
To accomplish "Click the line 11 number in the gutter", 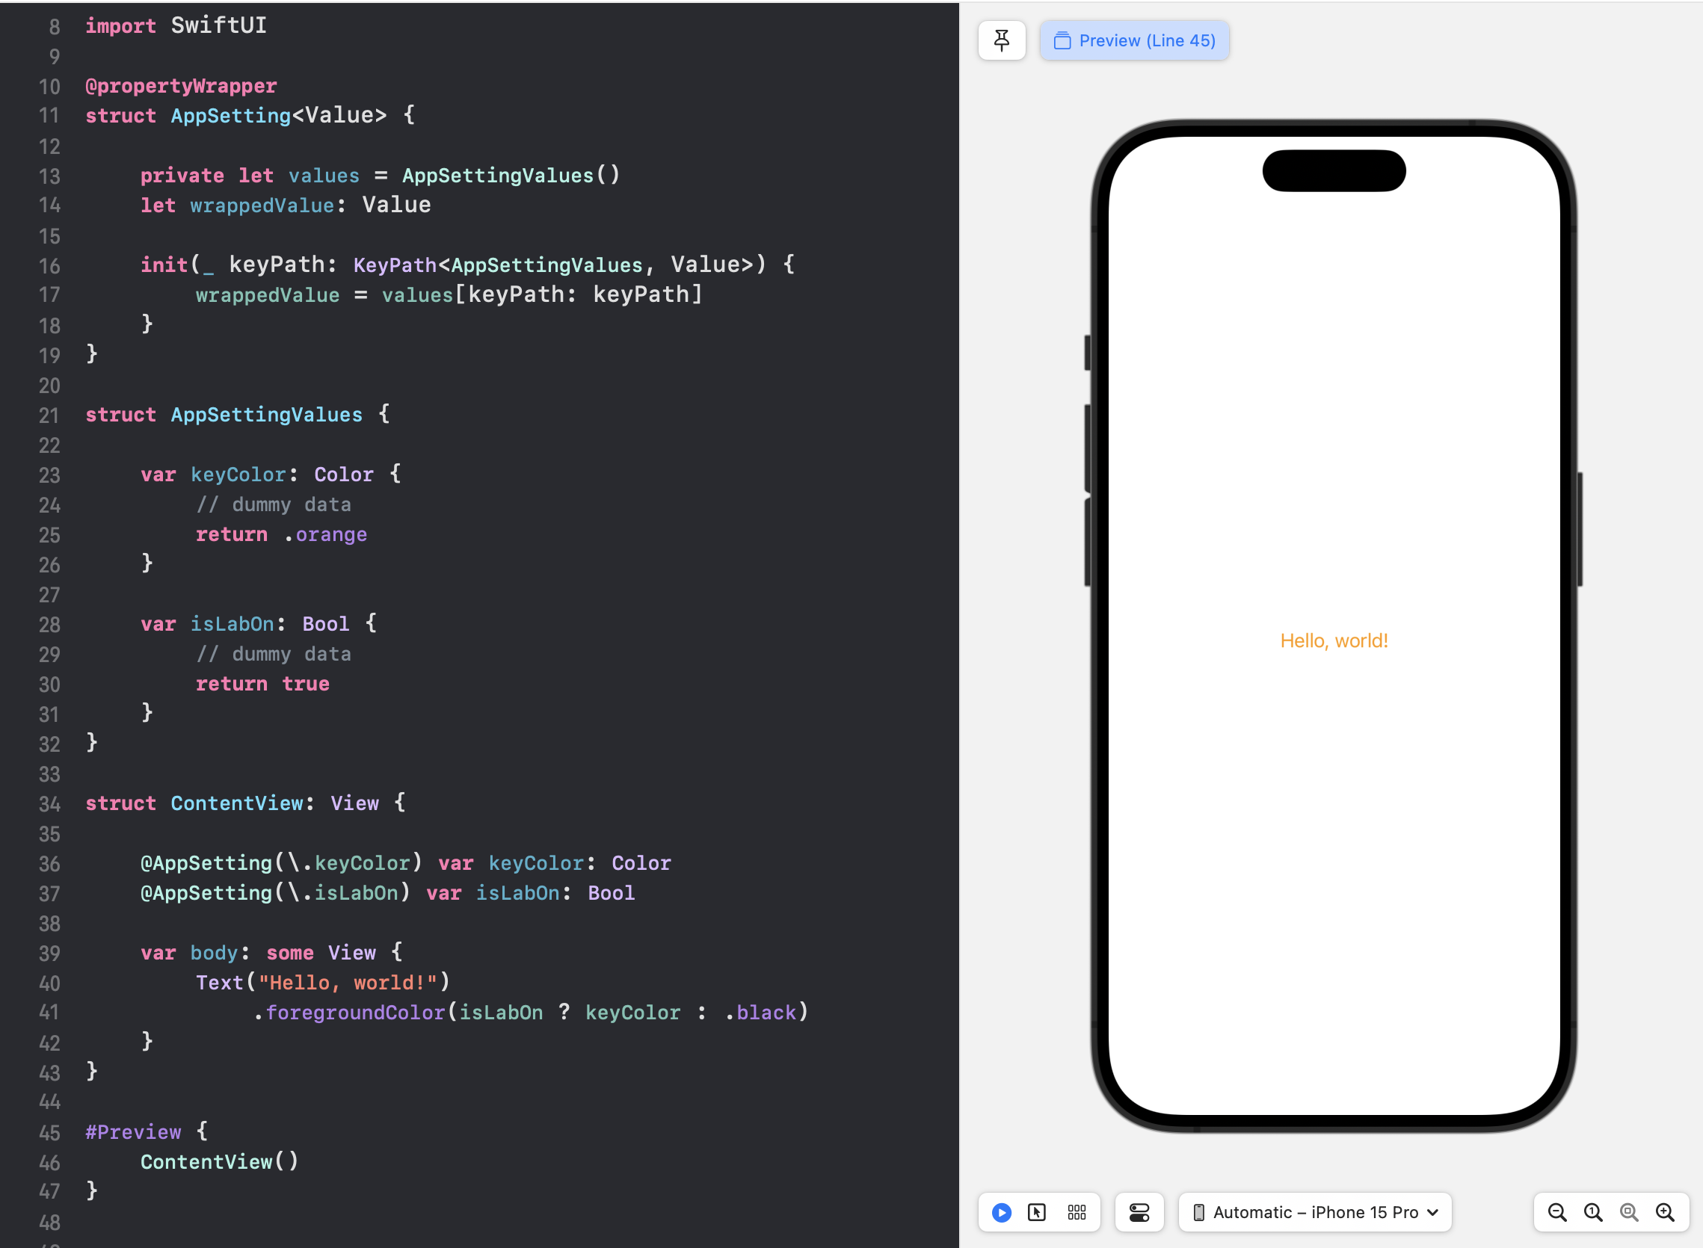I will point(49,116).
